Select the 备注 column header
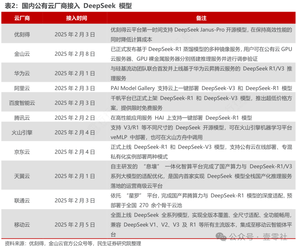This screenshot has height=249, width=297. pyautogui.click(x=201, y=18)
